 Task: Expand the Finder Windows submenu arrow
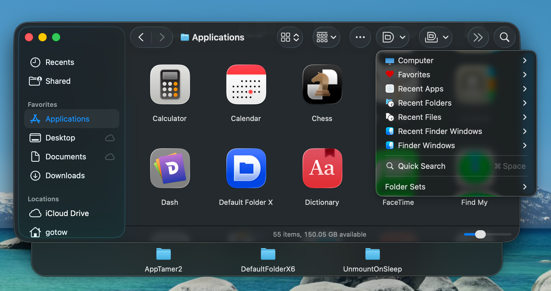(x=525, y=145)
